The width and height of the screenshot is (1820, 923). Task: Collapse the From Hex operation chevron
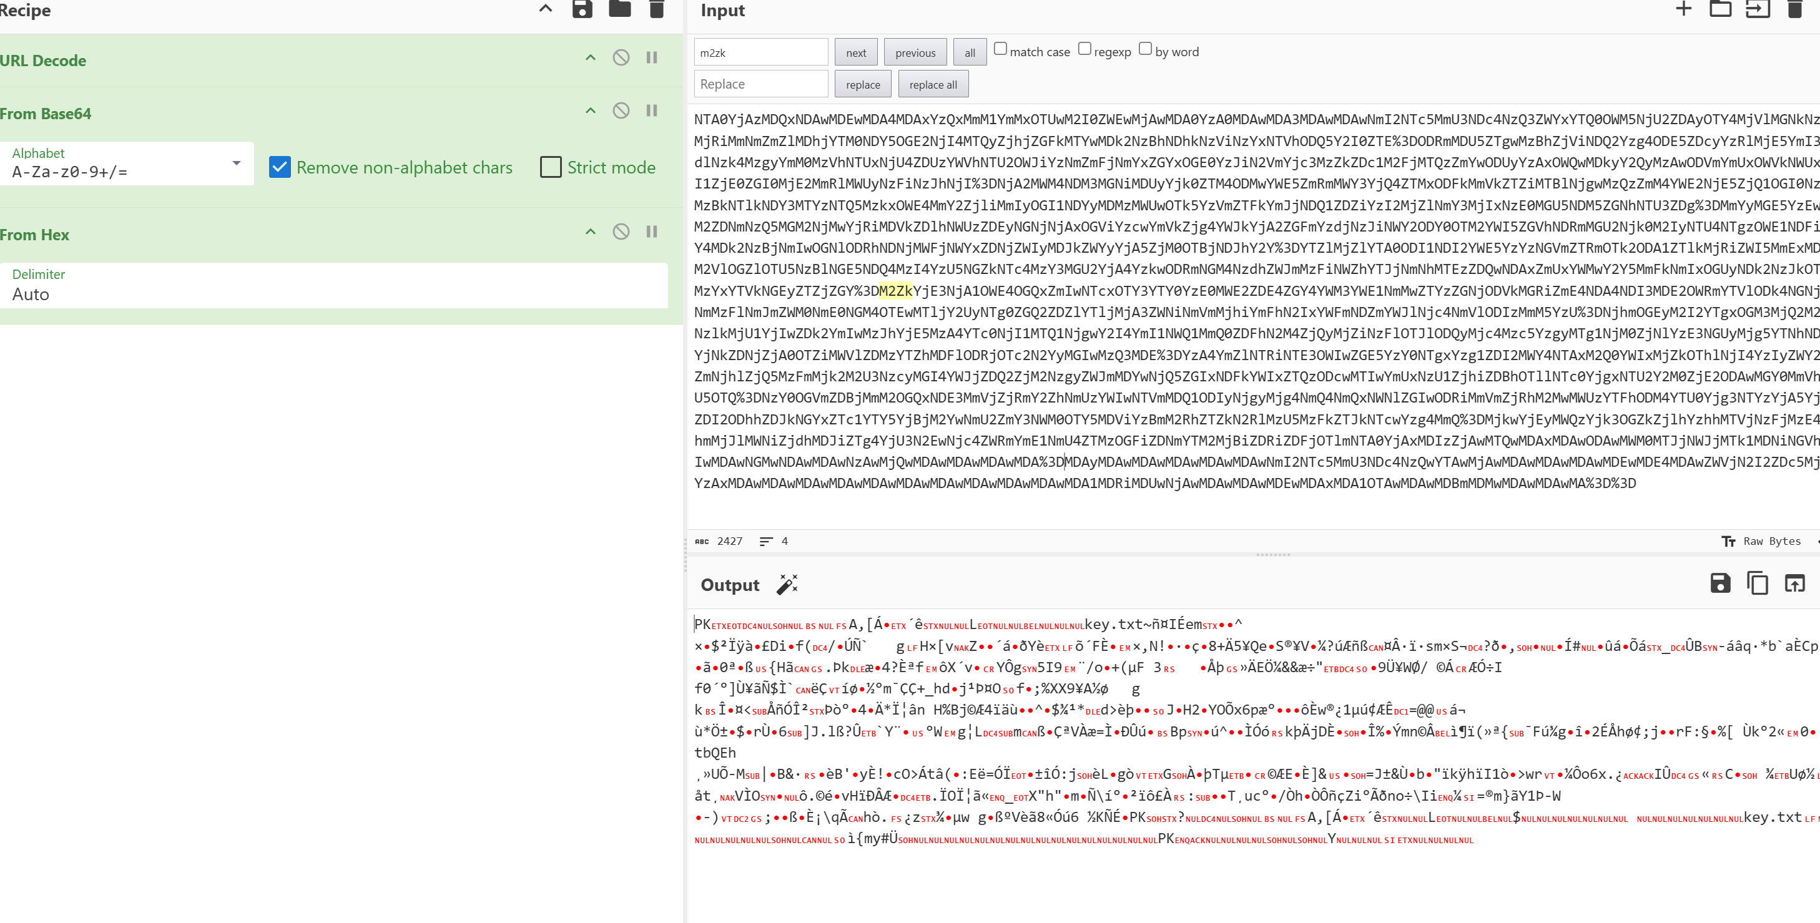coord(590,232)
